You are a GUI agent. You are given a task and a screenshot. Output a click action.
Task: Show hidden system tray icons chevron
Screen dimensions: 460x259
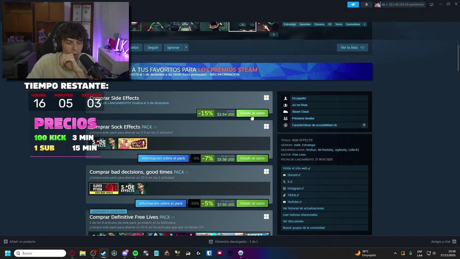(x=395, y=253)
